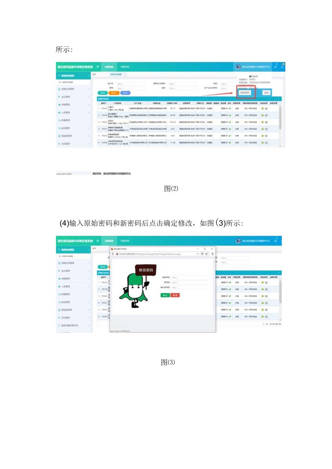Viewport: 332px width, 469px height.
Task: Open the Firefox hamburger application menu
Action: click(213, 254)
